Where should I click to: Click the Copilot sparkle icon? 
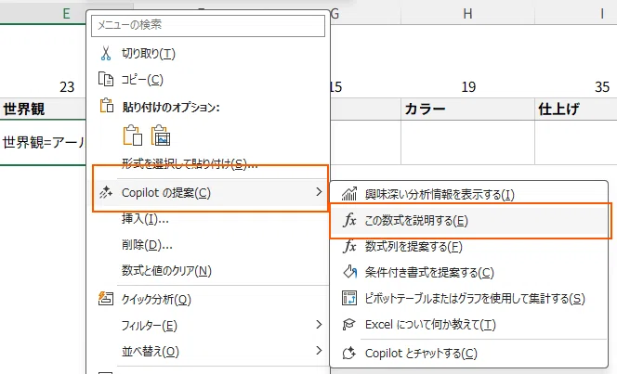pos(105,192)
